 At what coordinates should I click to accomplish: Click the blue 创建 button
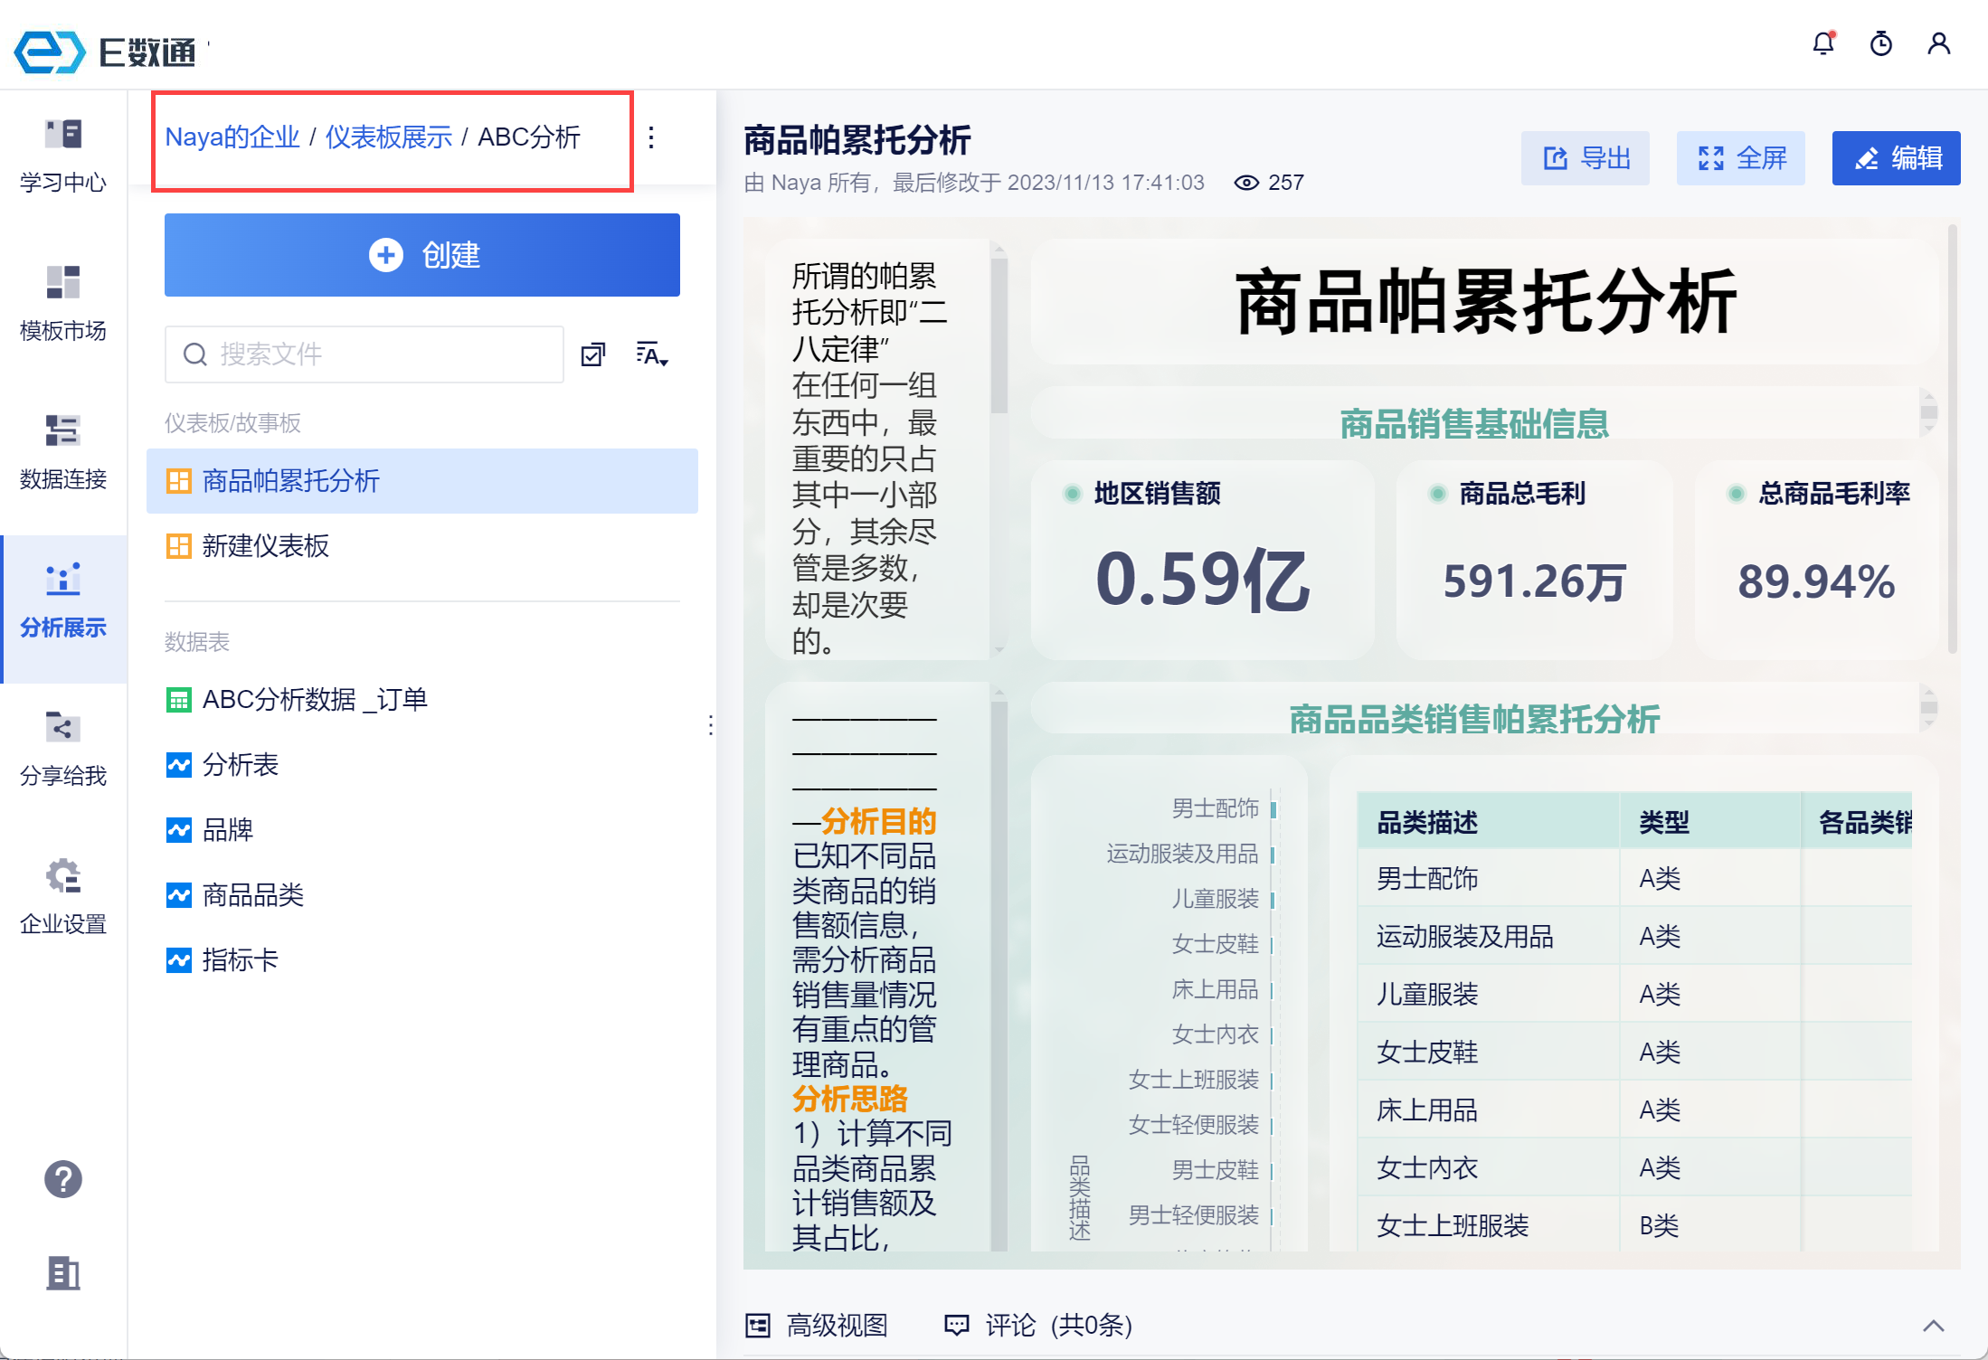click(x=422, y=255)
